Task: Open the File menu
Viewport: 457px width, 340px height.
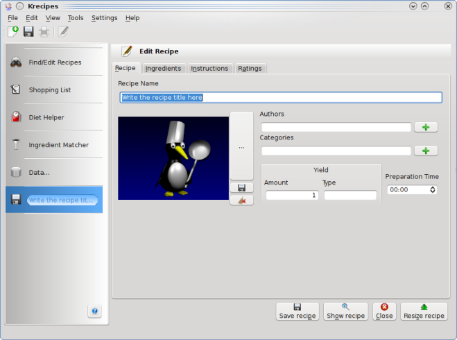Action: pos(12,18)
